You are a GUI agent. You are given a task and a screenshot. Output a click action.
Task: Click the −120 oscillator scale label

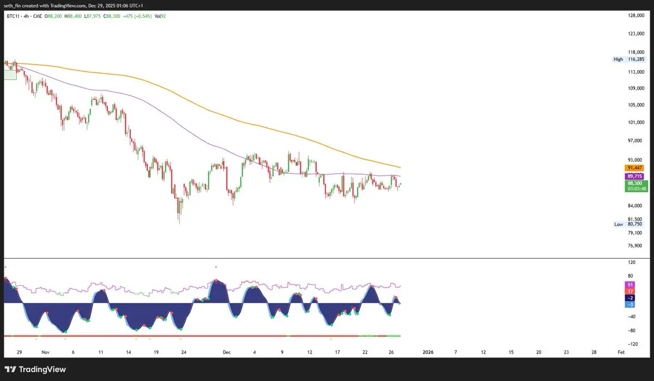tap(632, 344)
